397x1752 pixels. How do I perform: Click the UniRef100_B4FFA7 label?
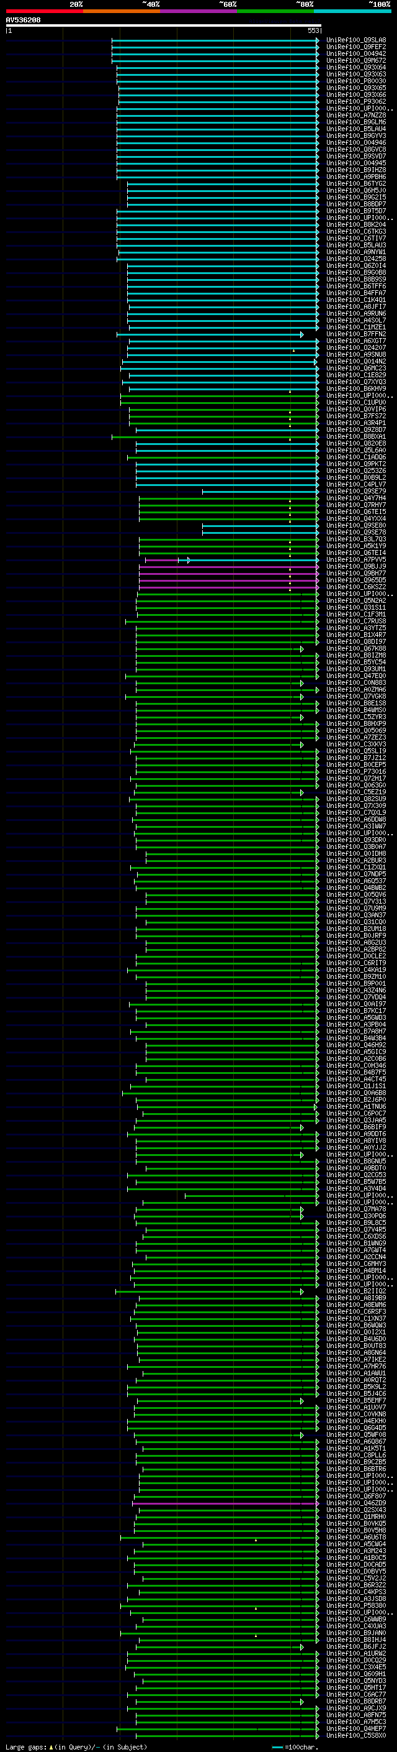(356, 293)
